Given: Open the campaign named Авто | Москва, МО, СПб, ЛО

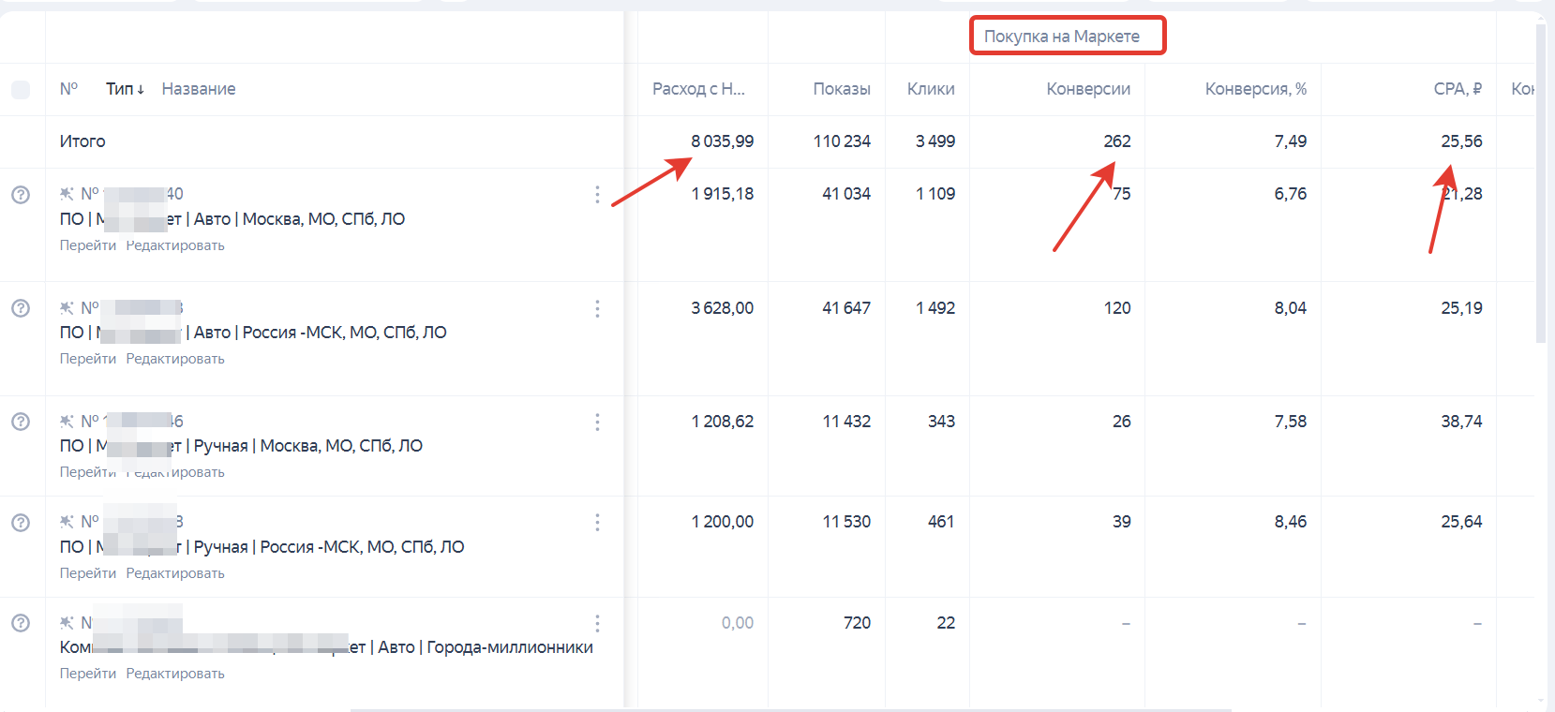Looking at the screenshot, I should click(232, 219).
